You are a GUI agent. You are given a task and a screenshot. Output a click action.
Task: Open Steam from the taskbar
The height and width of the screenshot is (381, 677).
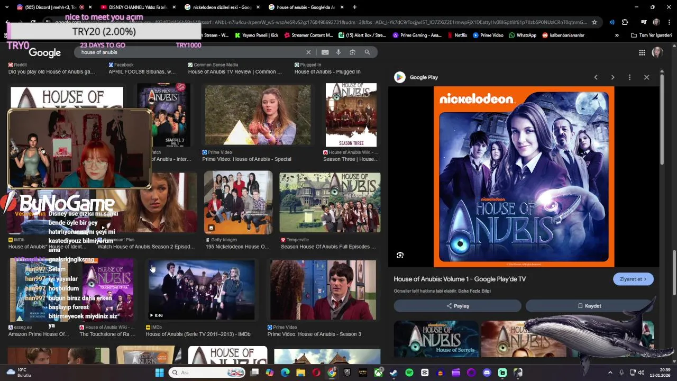tap(394, 373)
